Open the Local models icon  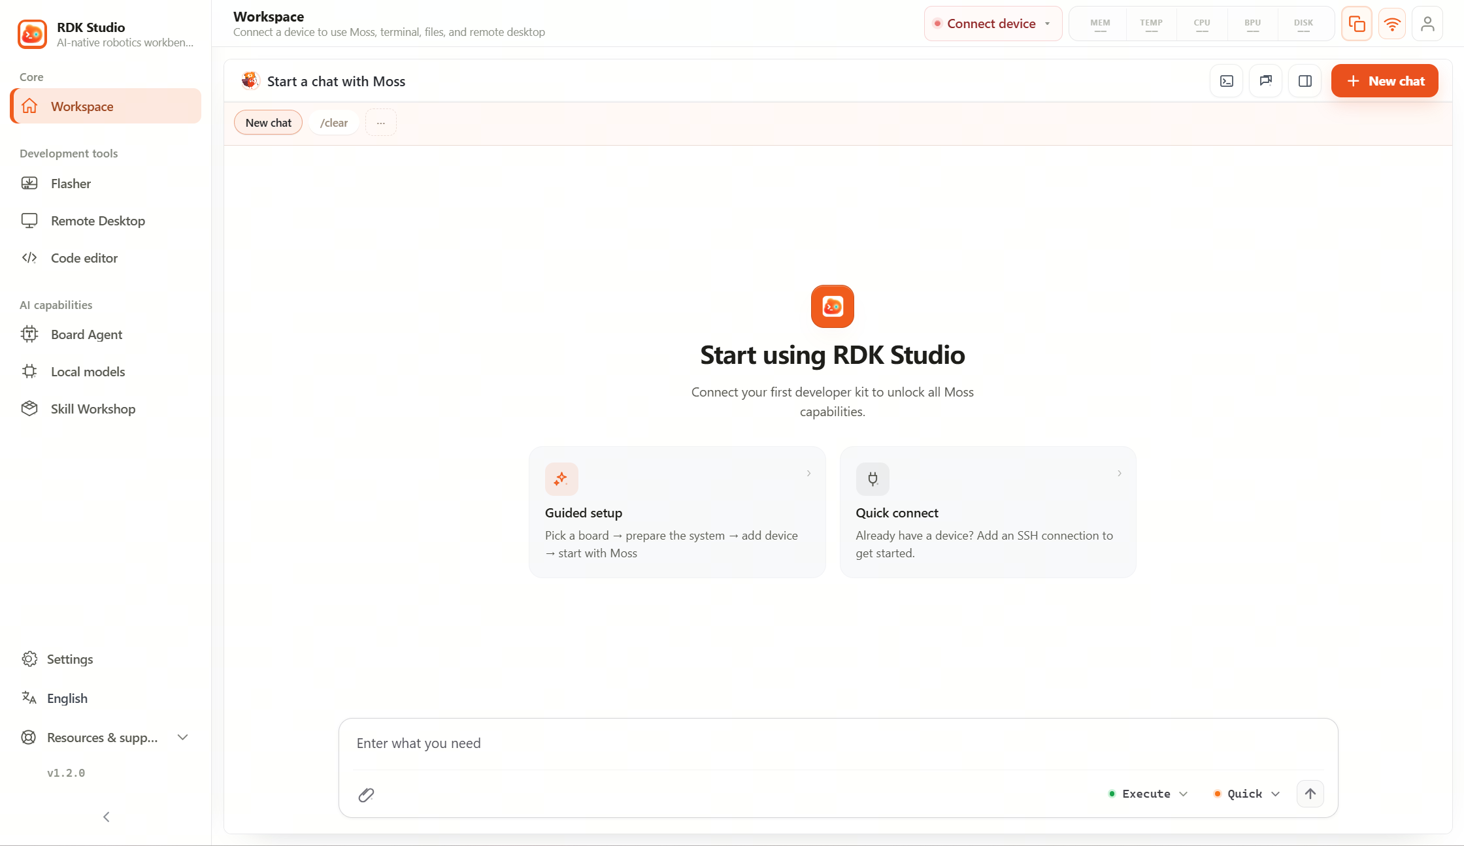click(x=29, y=372)
